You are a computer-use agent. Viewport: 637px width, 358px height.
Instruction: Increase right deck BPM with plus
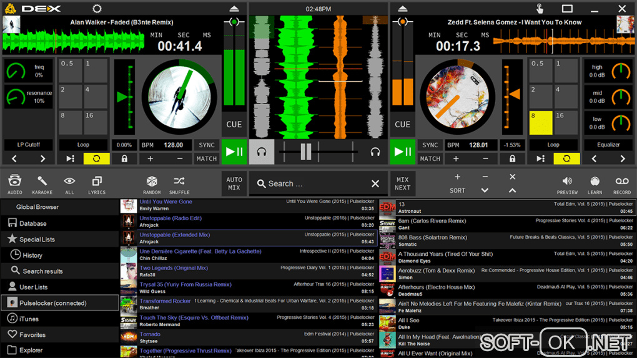[x=456, y=158]
